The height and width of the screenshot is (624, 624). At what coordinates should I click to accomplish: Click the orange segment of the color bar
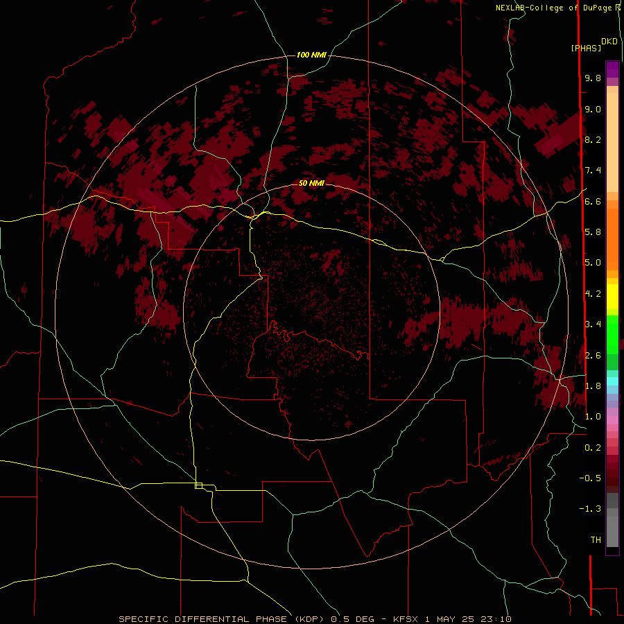pos(612,240)
